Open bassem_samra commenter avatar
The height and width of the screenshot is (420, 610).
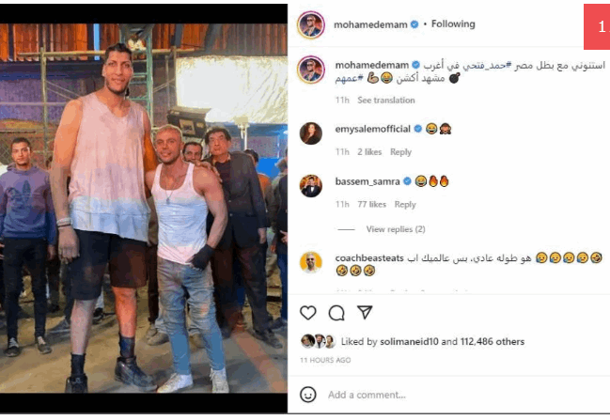tap(311, 186)
